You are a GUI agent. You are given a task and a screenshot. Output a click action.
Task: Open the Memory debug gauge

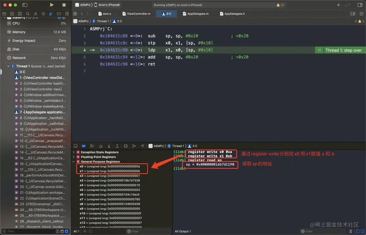pyautogui.click(x=36, y=32)
